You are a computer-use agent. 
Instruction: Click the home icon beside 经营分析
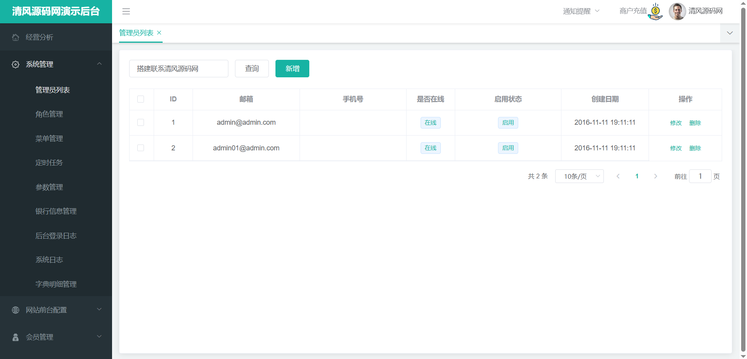pos(16,37)
